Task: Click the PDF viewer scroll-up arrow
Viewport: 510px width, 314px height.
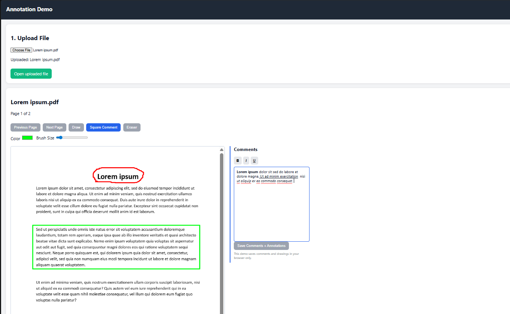Action: [221, 150]
